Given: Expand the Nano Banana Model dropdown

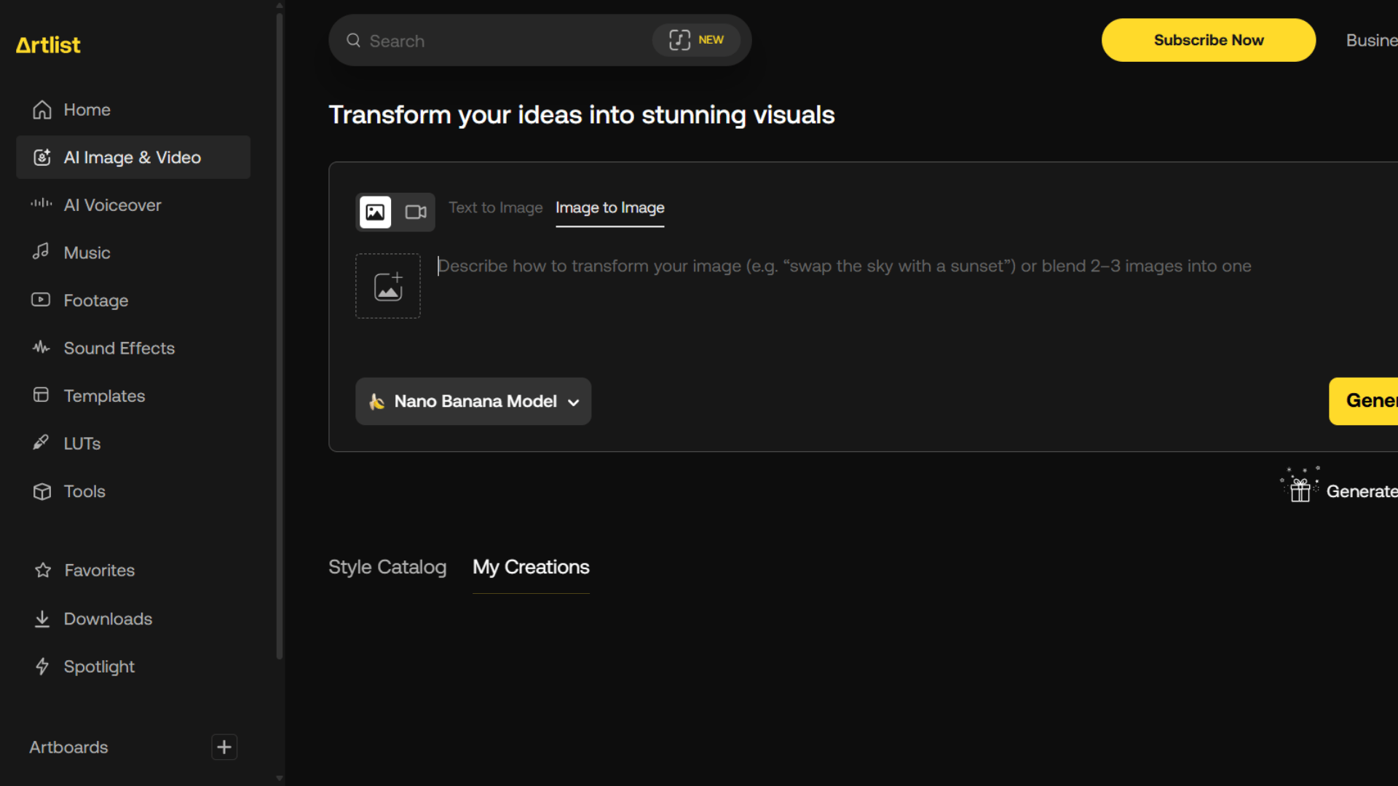Looking at the screenshot, I should click(x=473, y=401).
